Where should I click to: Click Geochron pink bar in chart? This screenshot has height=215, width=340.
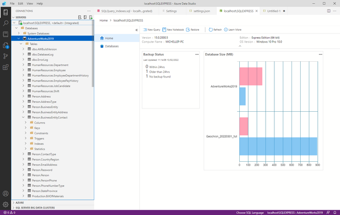coord(244,126)
